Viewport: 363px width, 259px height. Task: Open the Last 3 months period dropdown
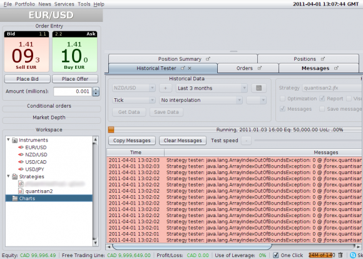click(x=212, y=88)
